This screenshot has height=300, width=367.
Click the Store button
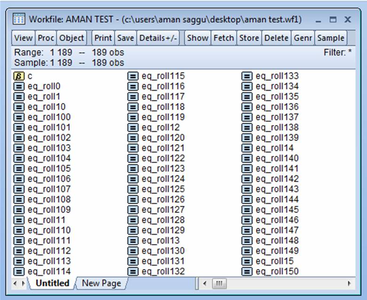pyautogui.click(x=249, y=38)
